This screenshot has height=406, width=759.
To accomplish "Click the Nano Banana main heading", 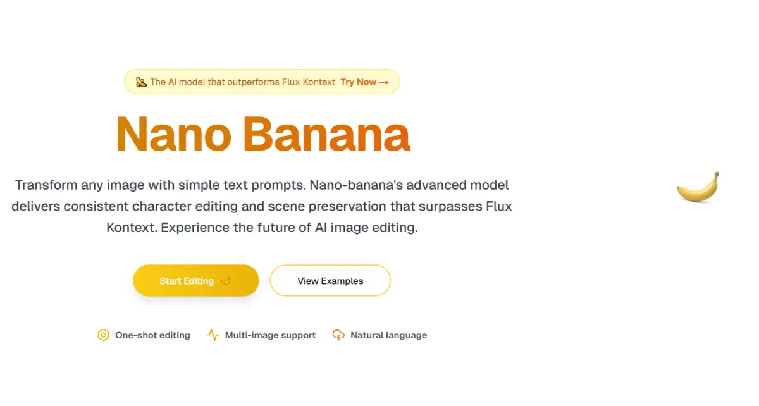I will (263, 133).
